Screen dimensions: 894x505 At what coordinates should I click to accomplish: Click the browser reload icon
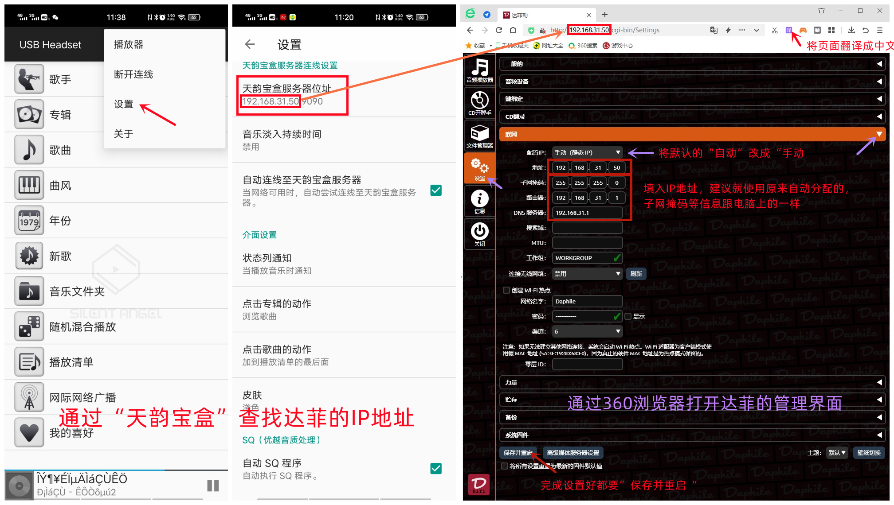(x=499, y=30)
